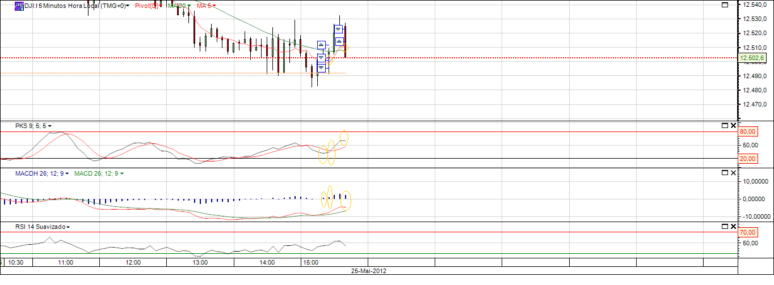Maximize the PKS indicator panel

(725, 126)
